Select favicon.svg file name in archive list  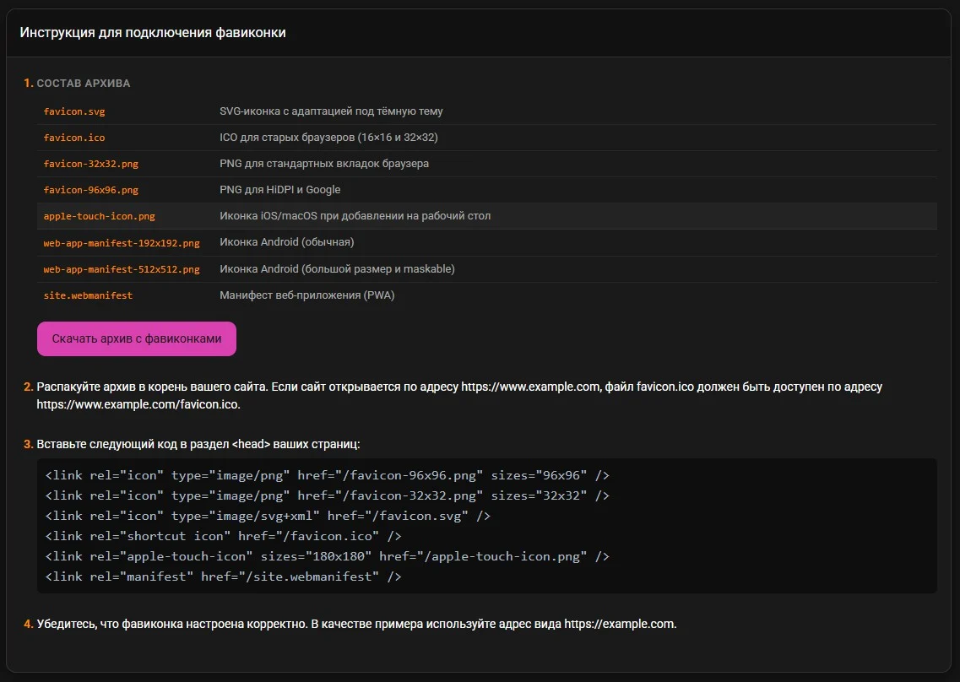click(x=74, y=111)
